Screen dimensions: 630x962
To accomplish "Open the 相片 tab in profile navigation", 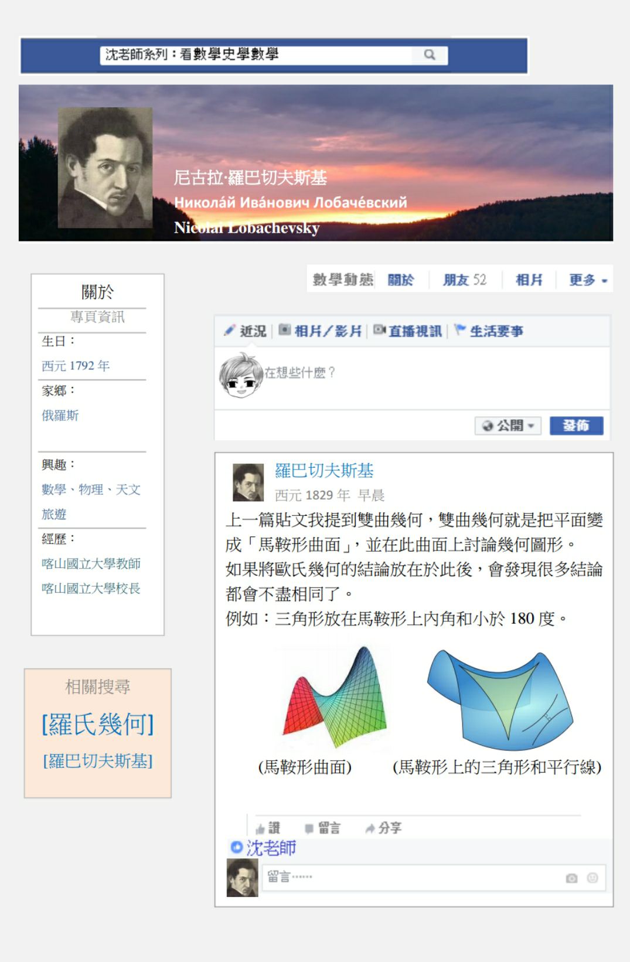I will click(529, 280).
